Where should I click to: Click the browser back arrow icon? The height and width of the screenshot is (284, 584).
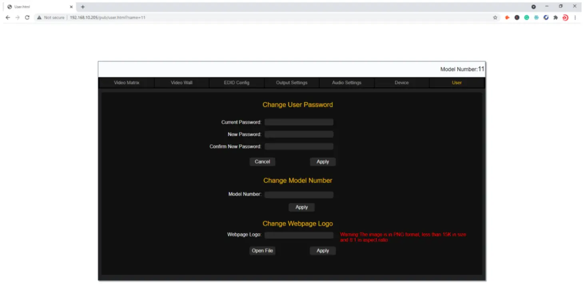(x=8, y=18)
